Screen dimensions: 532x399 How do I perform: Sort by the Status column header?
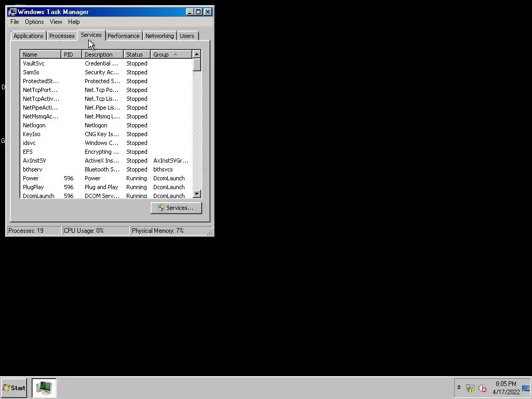(137, 54)
